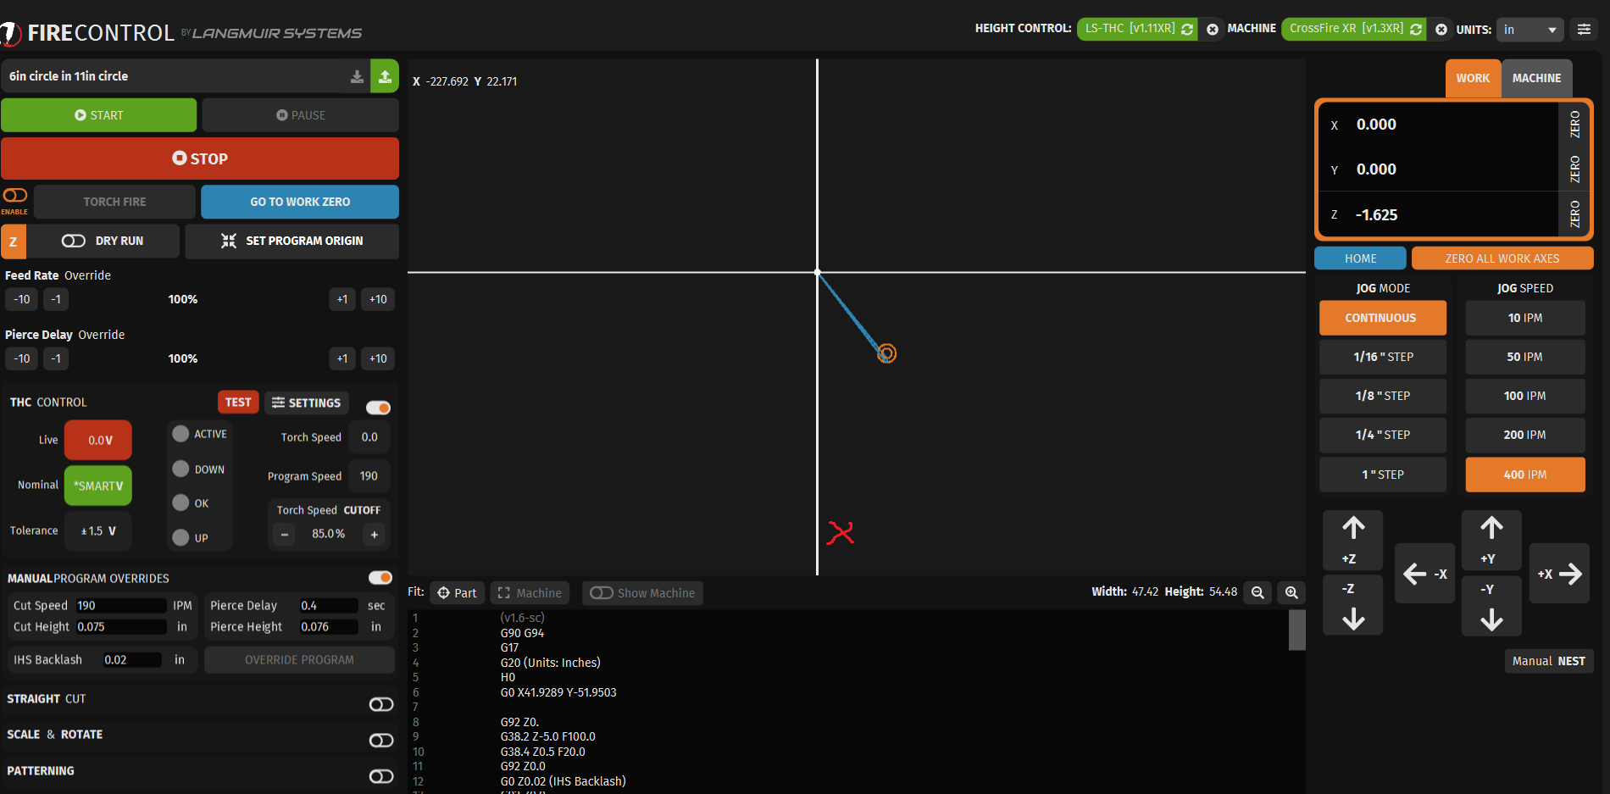This screenshot has width=1610, height=794.
Task: Refresh the LS-THC height control connection
Action: tap(1187, 29)
